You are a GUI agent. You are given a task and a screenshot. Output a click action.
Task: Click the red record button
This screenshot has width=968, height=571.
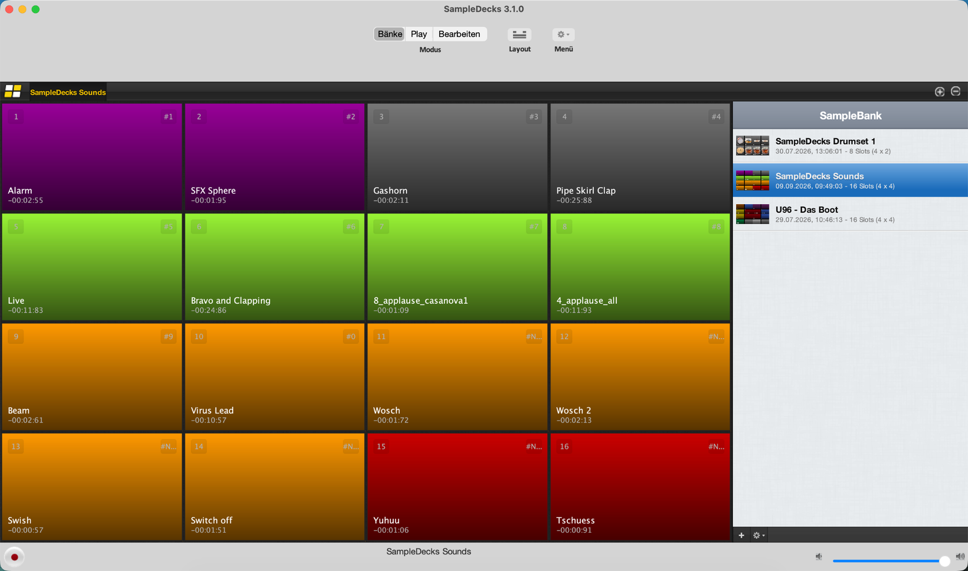(14, 557)
